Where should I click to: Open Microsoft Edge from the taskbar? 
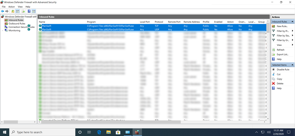99,132
